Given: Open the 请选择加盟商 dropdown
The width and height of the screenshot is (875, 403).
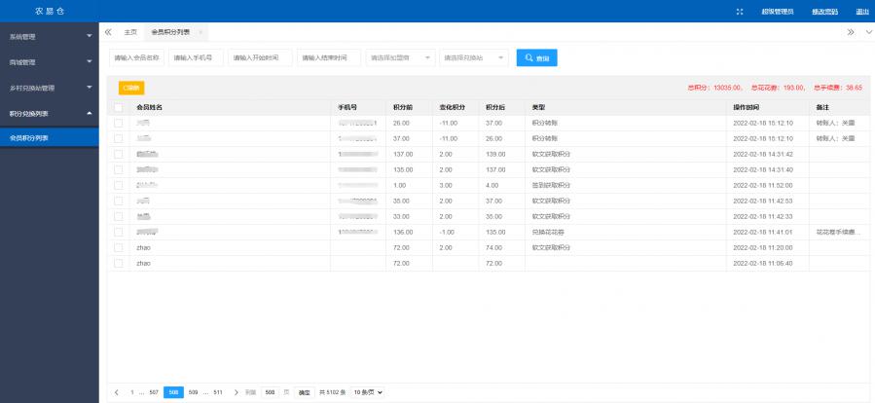Looking at the screenshot, I should pos(400,58).
